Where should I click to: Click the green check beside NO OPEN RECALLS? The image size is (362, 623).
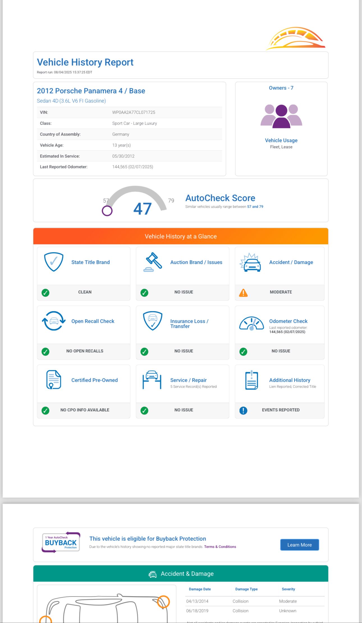click(x=45, y=352)
